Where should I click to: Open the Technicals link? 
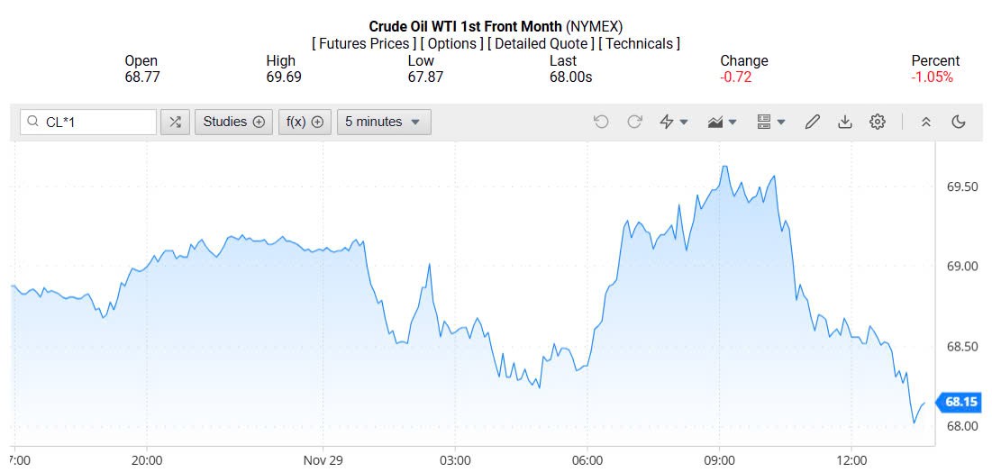[641, 43]
